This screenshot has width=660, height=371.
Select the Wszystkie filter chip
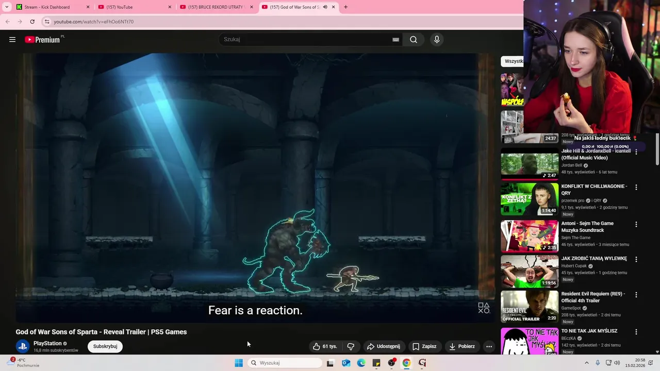pyautogui.click(x=513, y=61)
